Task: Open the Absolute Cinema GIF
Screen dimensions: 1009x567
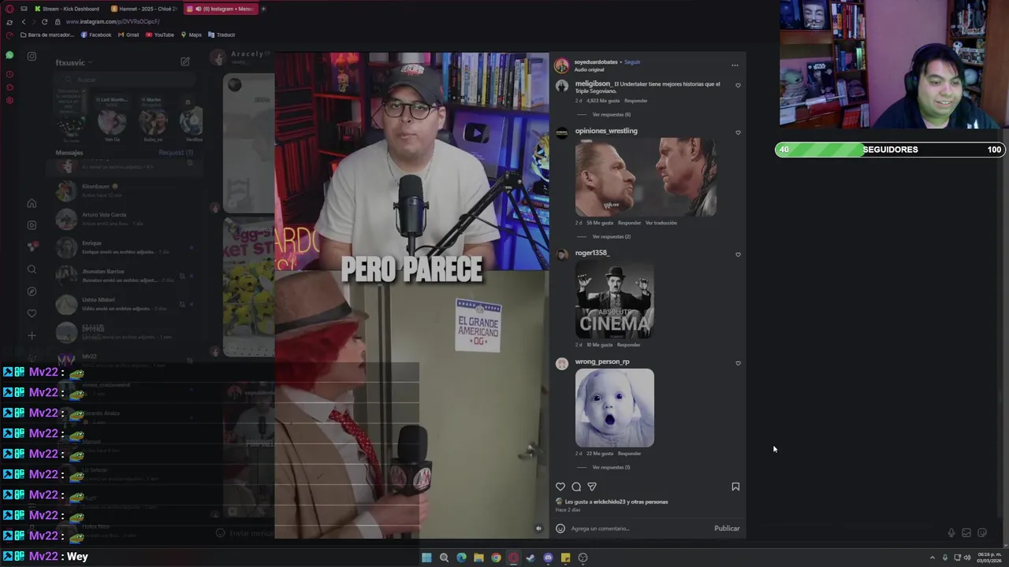Action: coord(614,299)
